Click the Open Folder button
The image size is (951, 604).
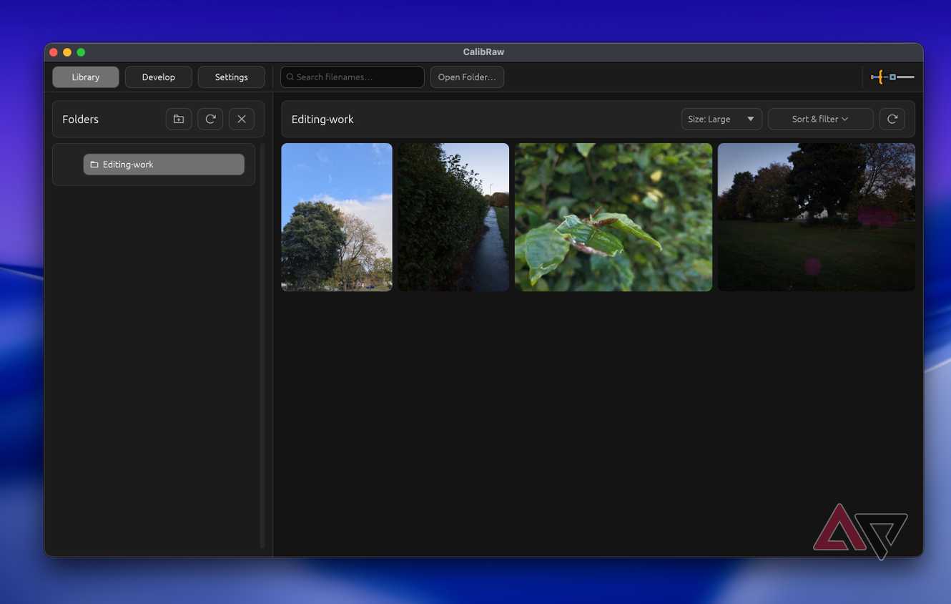[x=467, y=77]
